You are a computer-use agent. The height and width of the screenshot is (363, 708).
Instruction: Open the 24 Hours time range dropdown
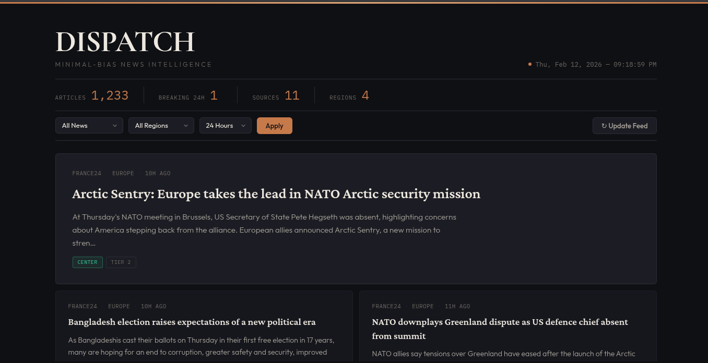(225, 125)
